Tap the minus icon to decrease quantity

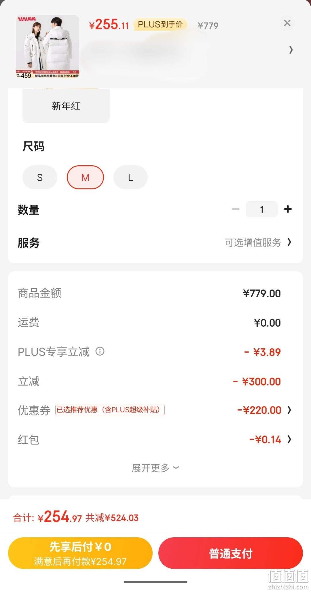coord(236,209)
